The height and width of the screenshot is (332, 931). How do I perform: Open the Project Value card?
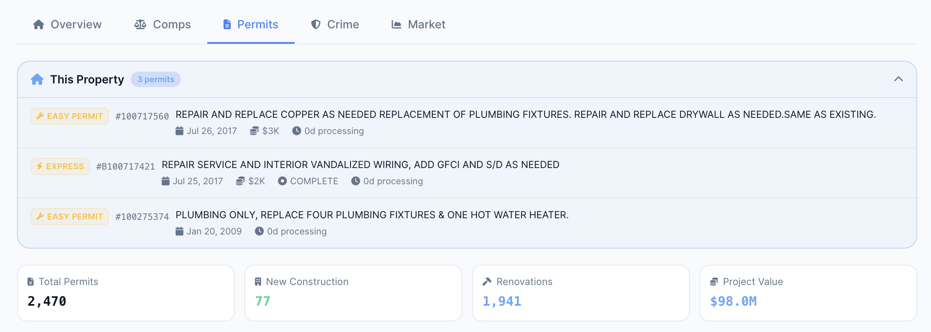[808, 293]
